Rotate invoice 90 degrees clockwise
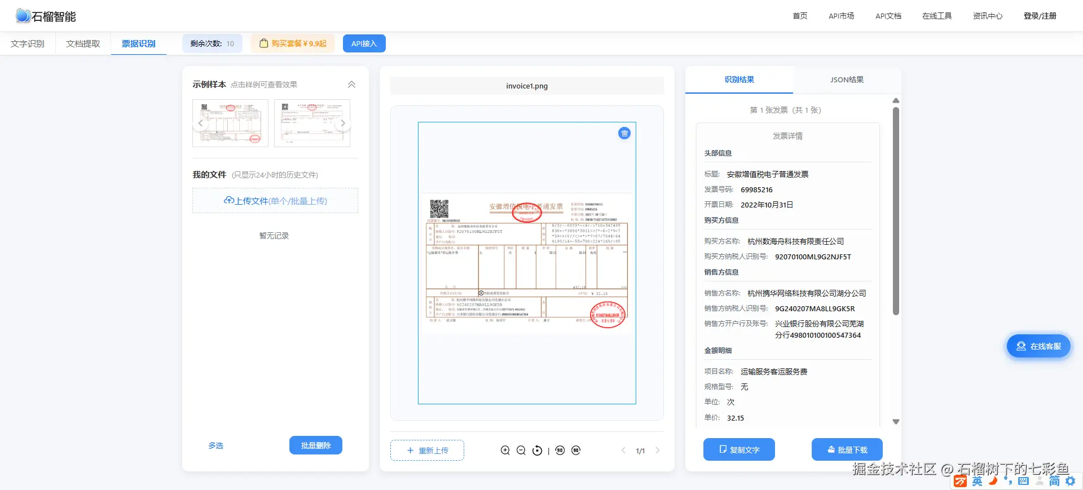The width and height of the screenshot is (1083, 490). coord(576,450)
